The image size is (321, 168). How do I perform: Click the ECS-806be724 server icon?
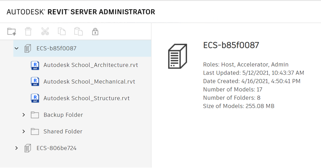28,148
